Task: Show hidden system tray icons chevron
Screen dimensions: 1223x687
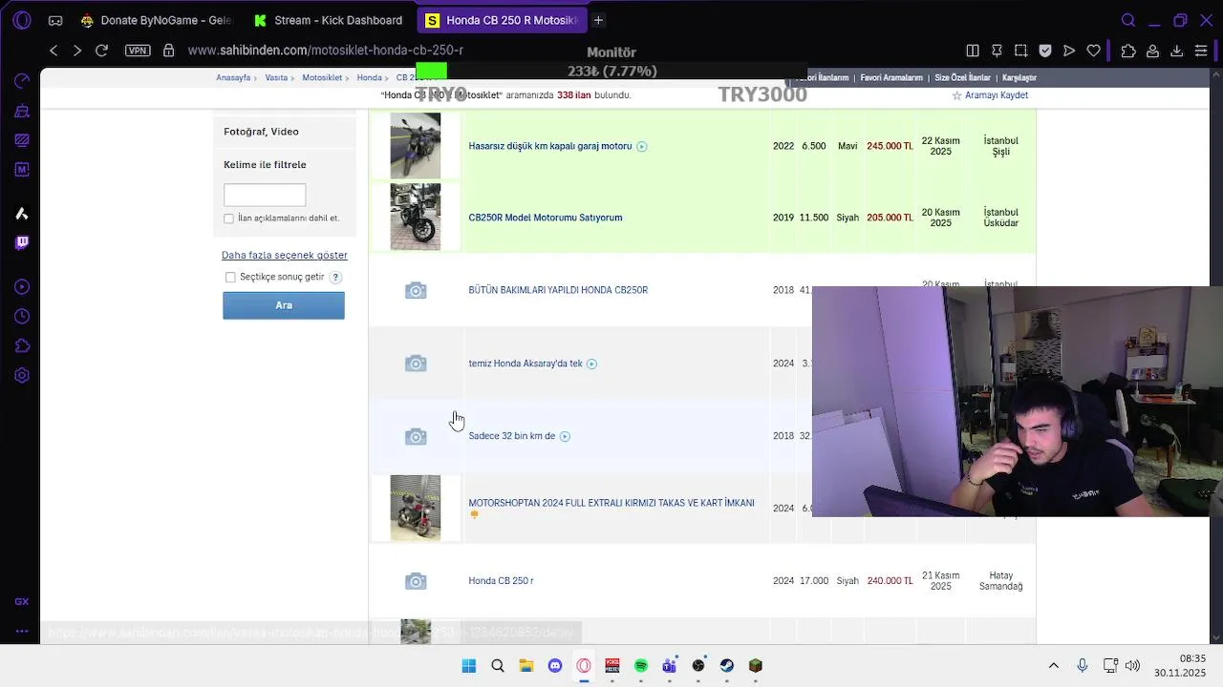Action: point(1054,666)
